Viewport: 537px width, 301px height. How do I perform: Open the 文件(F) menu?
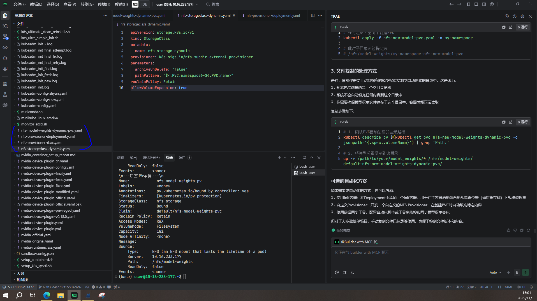(x=19, y=4)
